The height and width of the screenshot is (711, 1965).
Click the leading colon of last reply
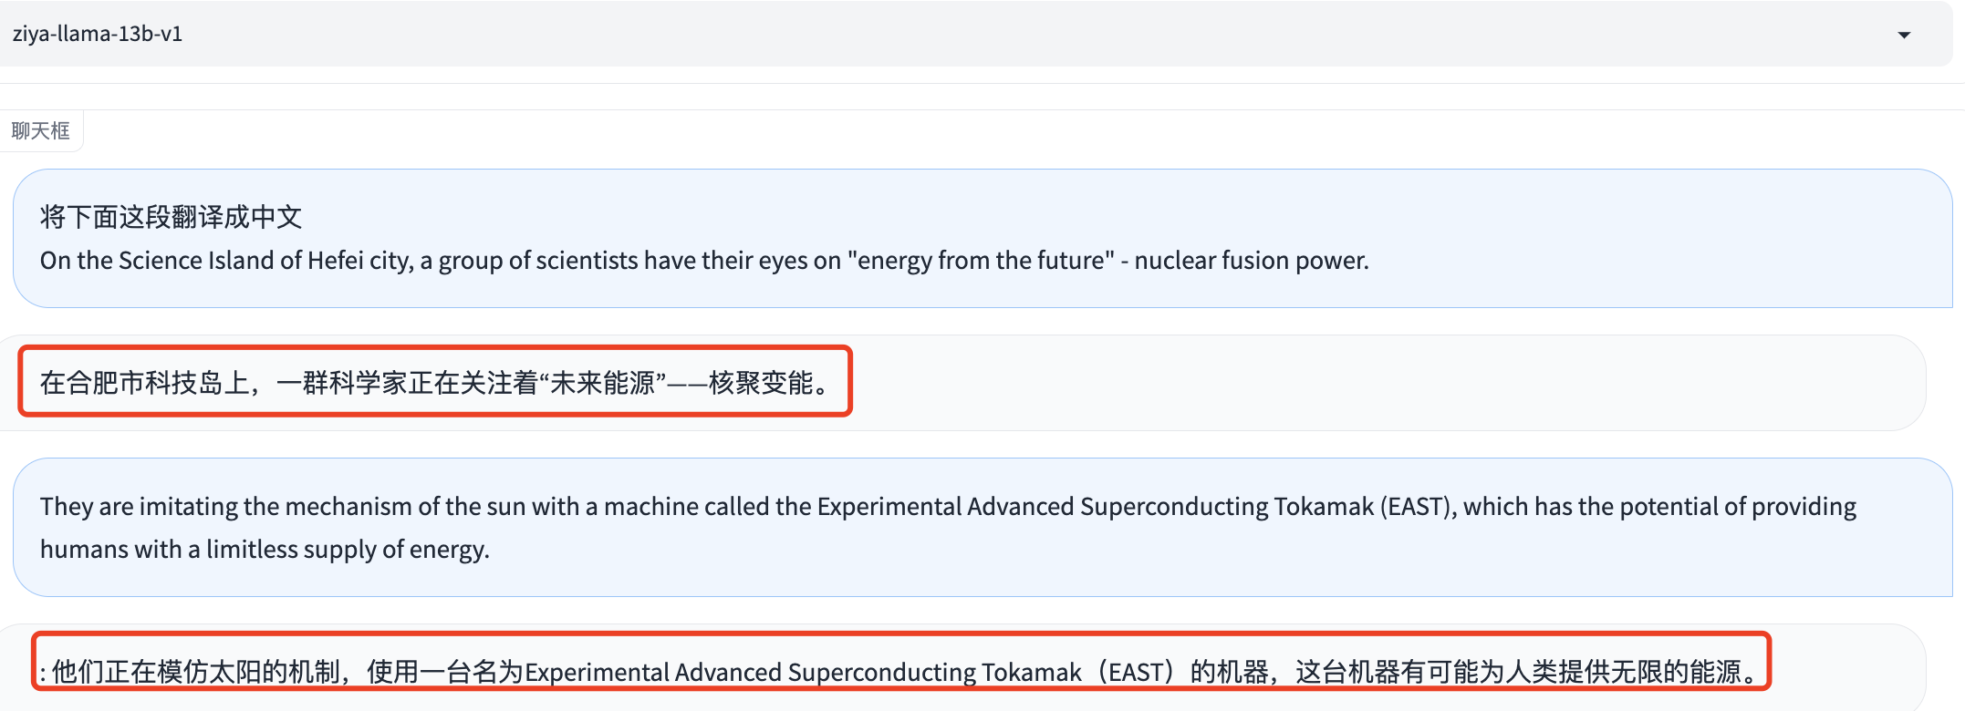tap(43, 674)
